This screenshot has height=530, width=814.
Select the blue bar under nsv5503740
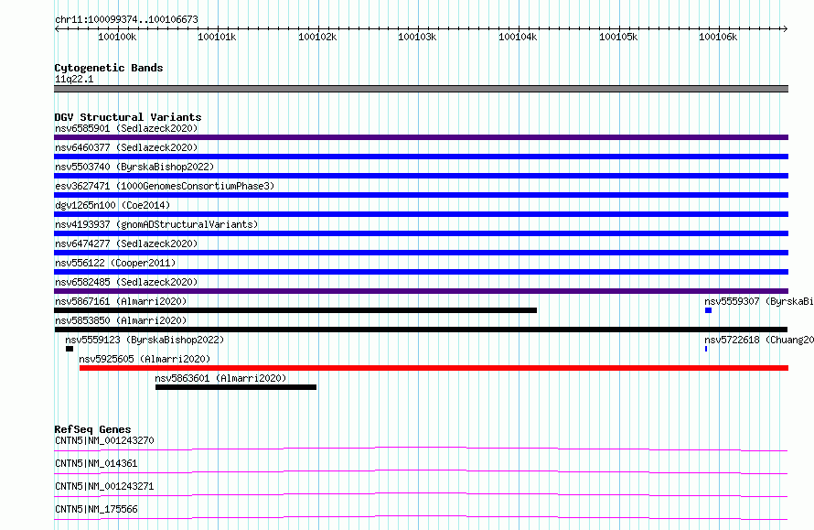coord(421,176)
